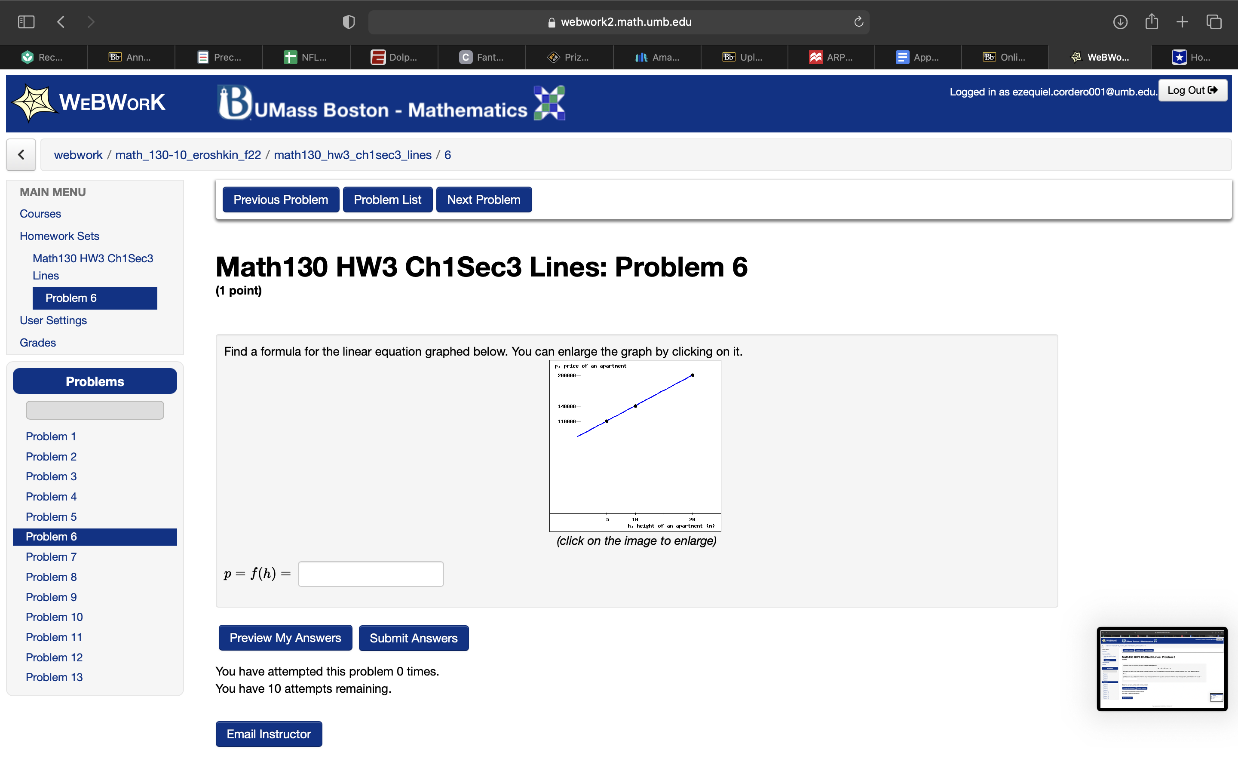Open the privacy report shield icon

pos(348,21)
